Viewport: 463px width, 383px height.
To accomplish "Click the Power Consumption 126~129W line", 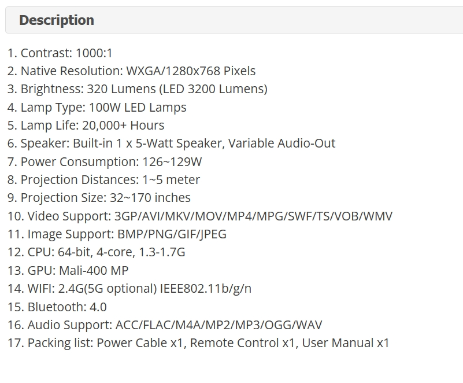I will (x=105, y=162).
